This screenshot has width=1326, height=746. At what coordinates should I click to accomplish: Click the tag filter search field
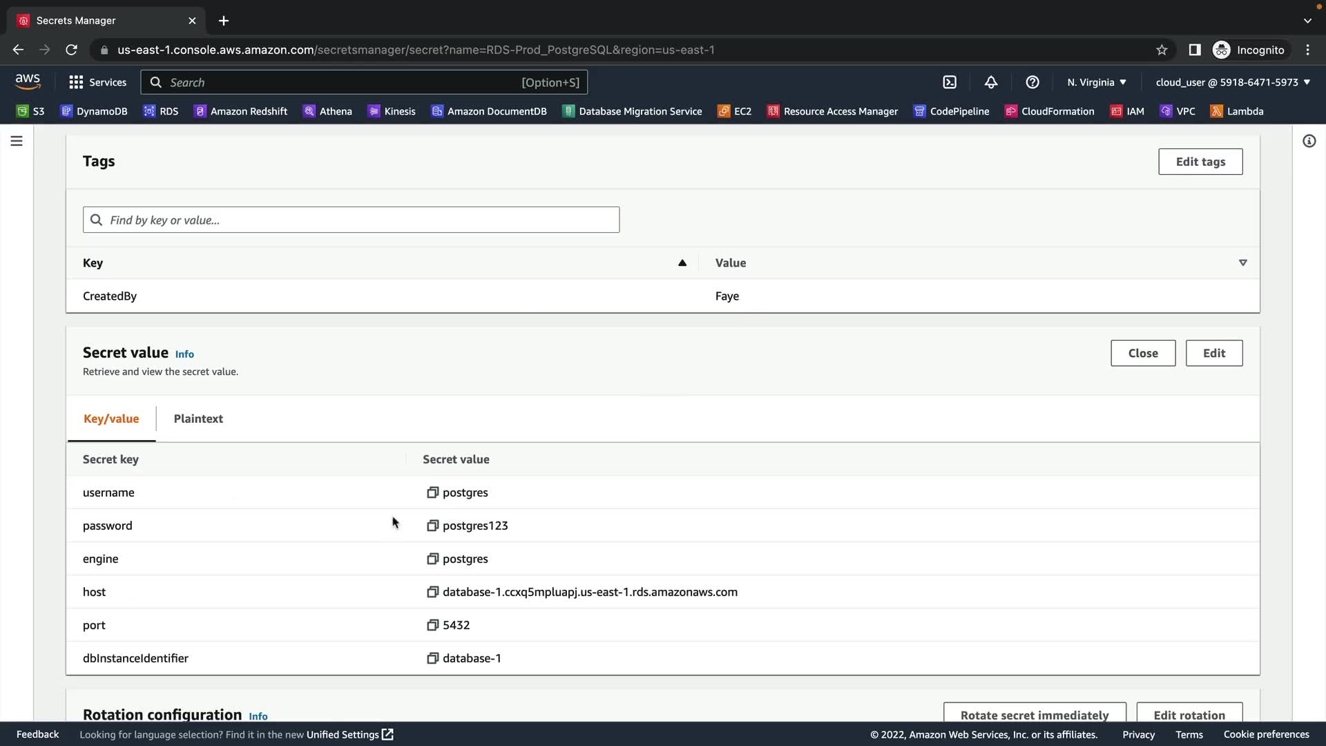(x=351, y=220)
